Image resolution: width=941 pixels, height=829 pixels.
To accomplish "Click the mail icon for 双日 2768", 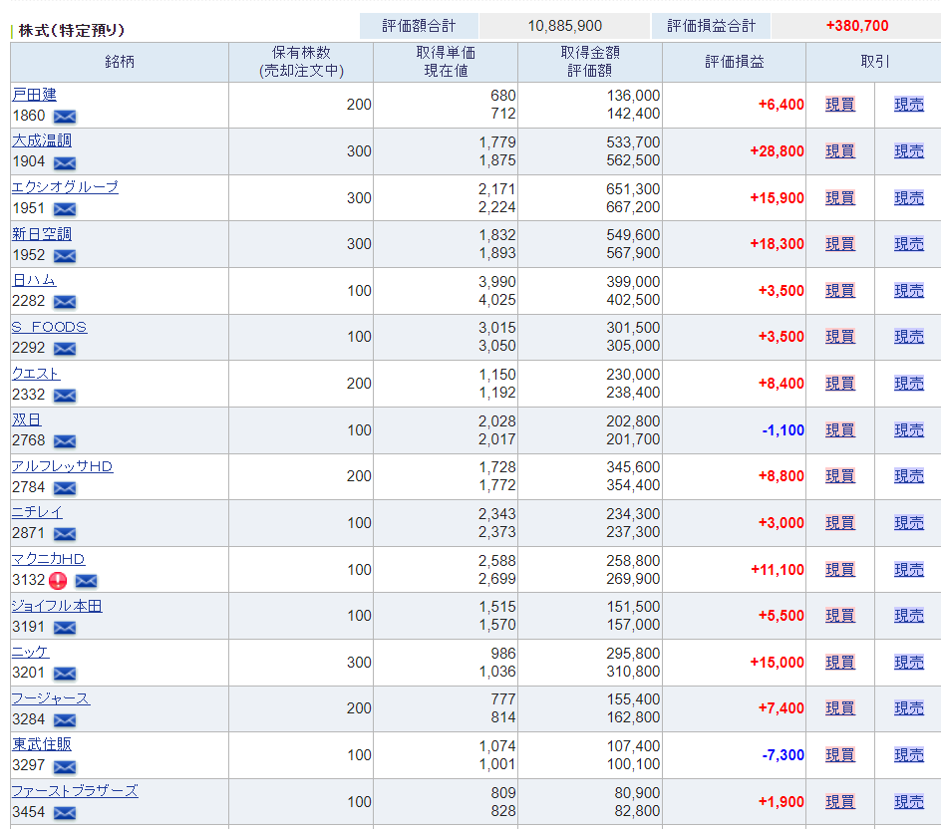I will click(x=65, y=441).
